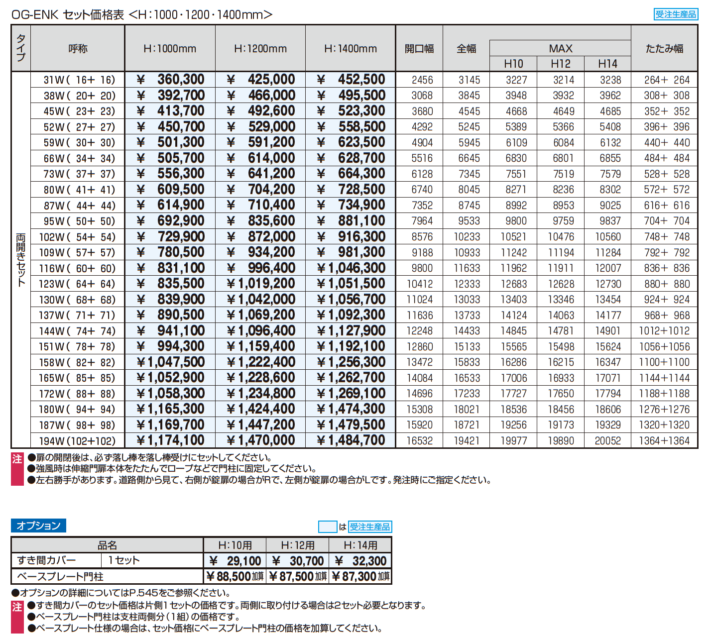Select the "H:1000mm" column header
710x637 pixels.
(170, 49)
